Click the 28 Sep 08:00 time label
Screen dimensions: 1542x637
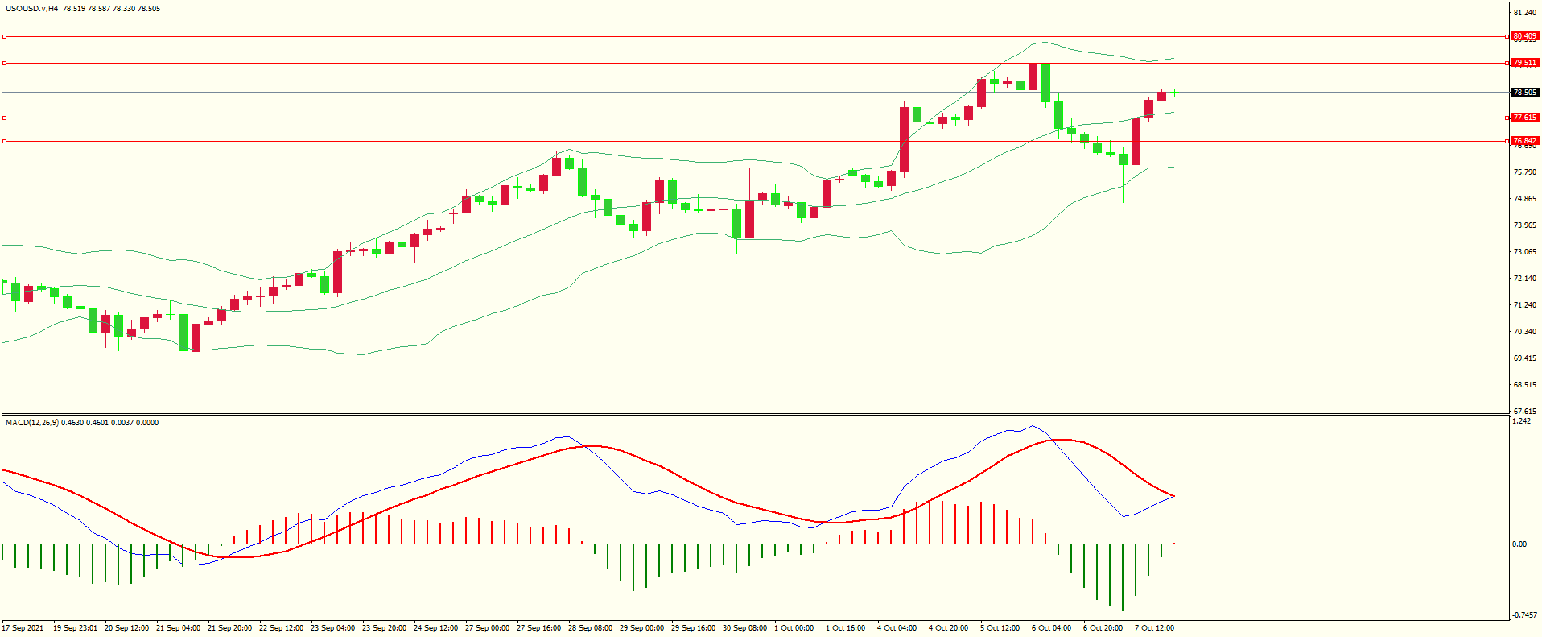590,628
